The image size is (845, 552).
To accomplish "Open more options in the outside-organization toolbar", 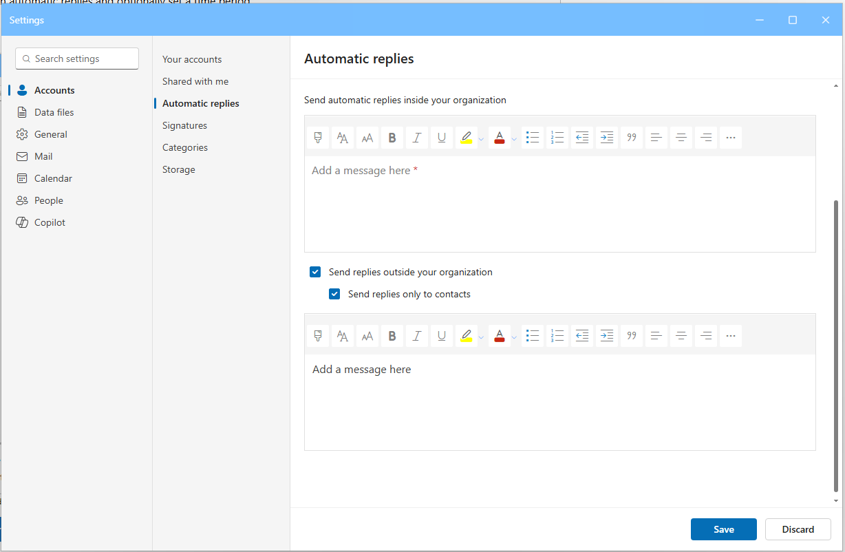I will [731, 336].
